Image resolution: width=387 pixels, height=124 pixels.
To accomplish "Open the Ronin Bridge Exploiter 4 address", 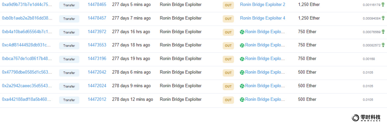I will [x=262, y=18].
